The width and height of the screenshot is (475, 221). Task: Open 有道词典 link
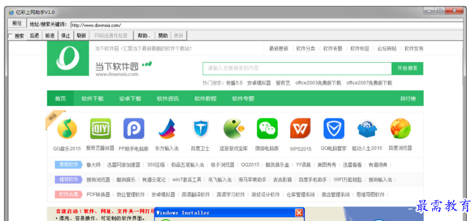point(378,165)
